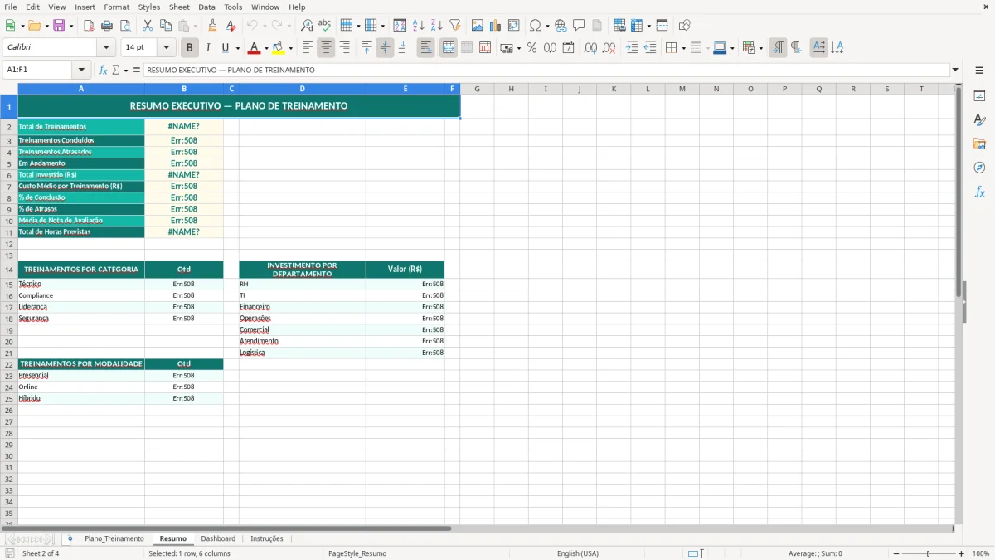The width and height of the screenshot is (995, 560).
Task: Click the Function Wizard fx icon
Action: point(103,71)
